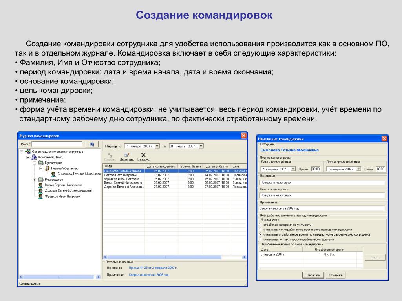Click the arrival time field 18:00
The height and width of the screenshot is (301, 402).
(380, 169)
